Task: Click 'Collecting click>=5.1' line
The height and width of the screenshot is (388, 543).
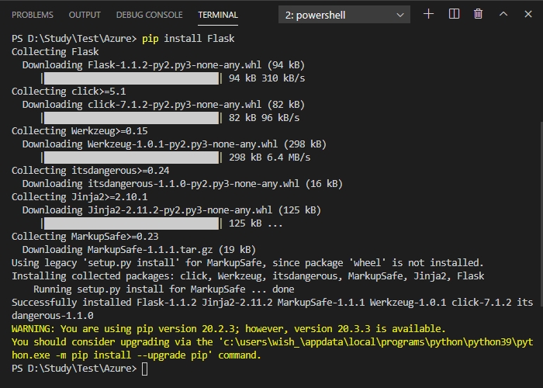Action: (68, 92)
